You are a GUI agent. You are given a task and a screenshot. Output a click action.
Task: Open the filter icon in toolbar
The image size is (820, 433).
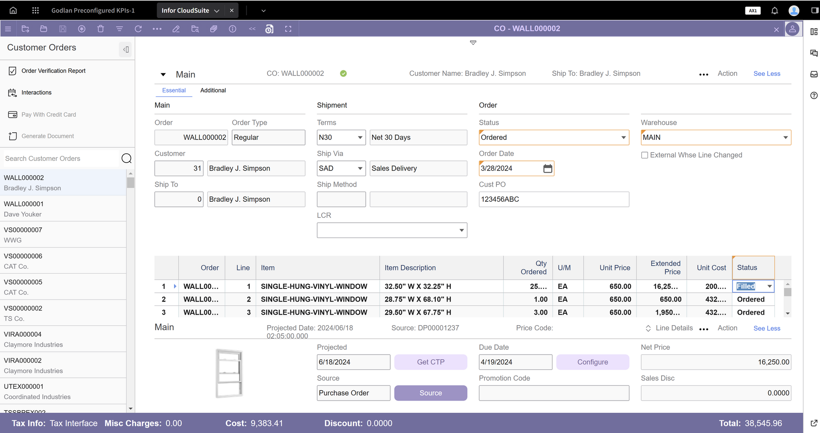[x=119, y=29]
